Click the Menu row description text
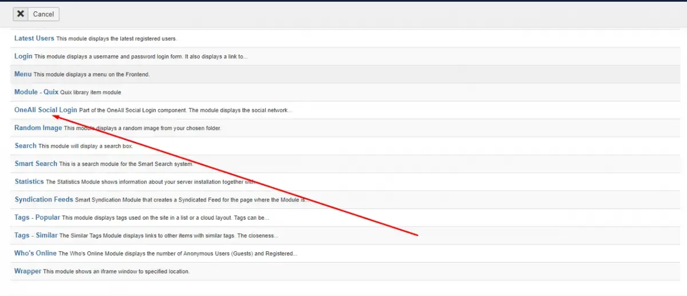Screen dimensions: 687x296 tap(92, 75)
